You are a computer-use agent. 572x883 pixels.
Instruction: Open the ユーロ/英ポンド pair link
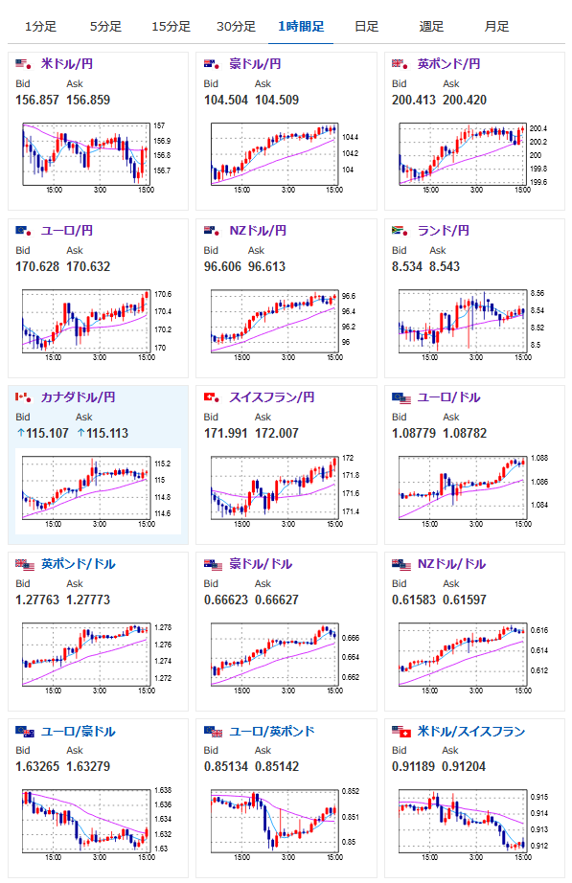[272, 732]
